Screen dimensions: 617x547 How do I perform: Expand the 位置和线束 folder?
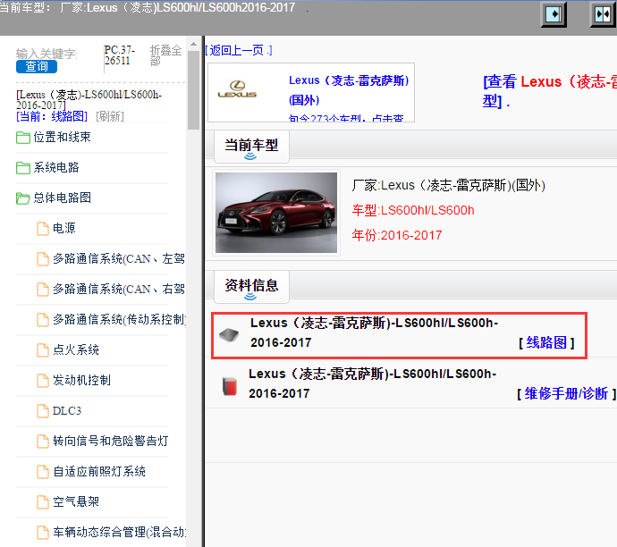tap(63, 137)
